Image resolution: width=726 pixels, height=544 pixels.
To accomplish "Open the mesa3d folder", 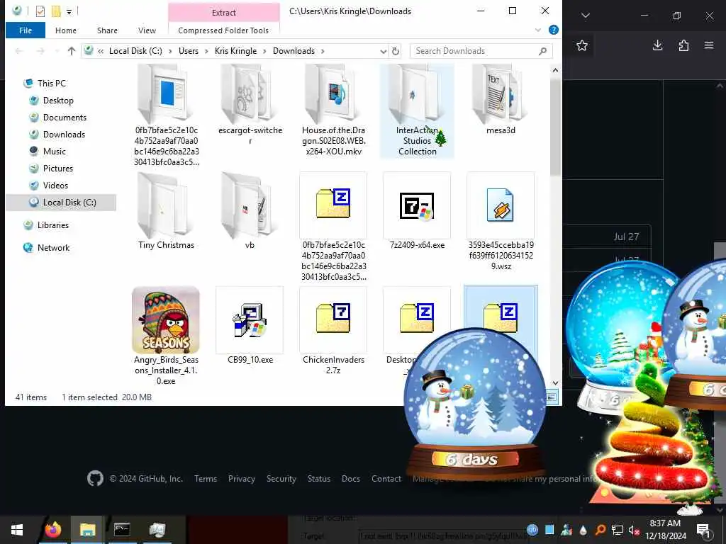I will click(x=501, y=101).
